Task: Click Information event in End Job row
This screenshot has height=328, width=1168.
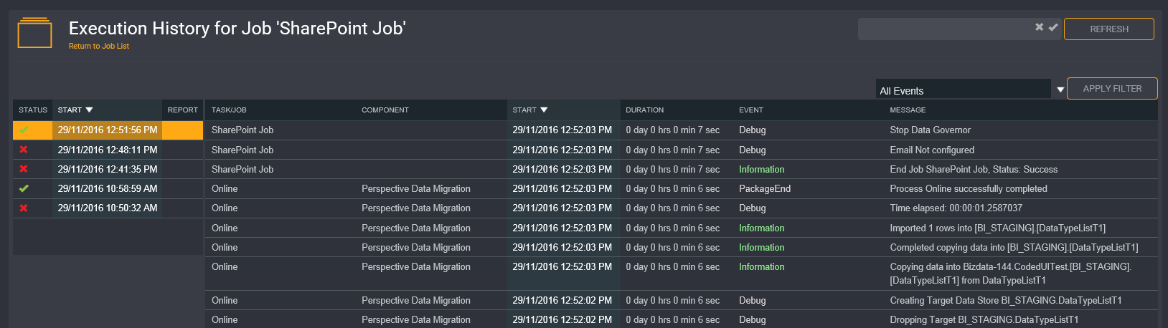Action: tap(761, 169)
